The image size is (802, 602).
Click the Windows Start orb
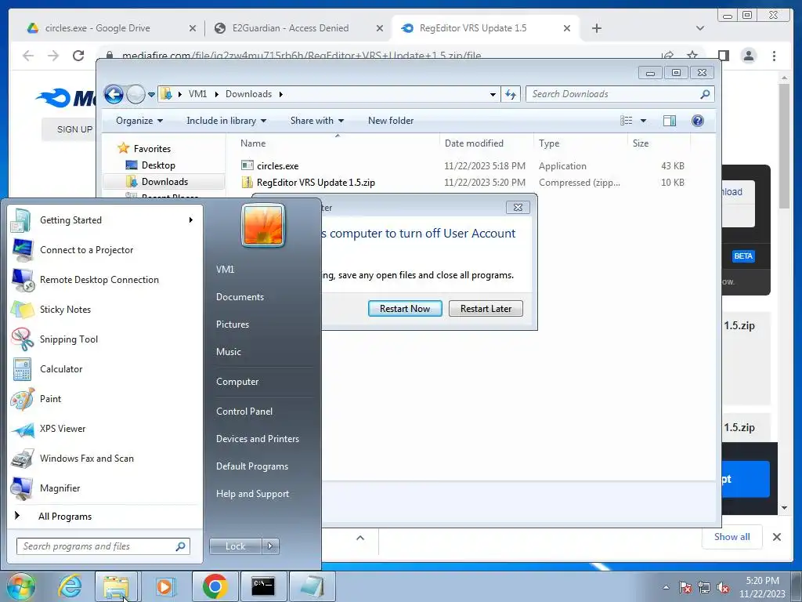20,586
